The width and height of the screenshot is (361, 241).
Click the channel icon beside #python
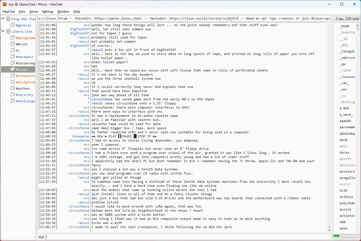13,88
